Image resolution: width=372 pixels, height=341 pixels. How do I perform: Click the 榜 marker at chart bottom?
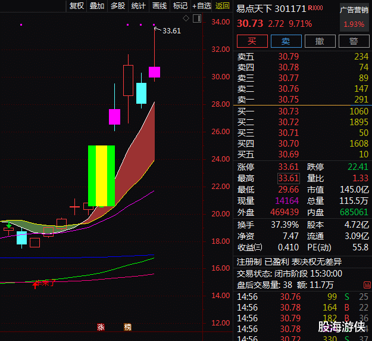coord(127,327)
